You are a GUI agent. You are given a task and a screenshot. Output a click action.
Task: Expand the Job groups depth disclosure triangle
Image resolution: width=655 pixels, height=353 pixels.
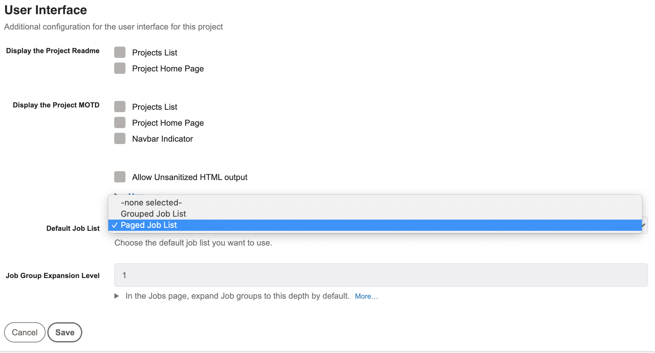tap(117, 296)
